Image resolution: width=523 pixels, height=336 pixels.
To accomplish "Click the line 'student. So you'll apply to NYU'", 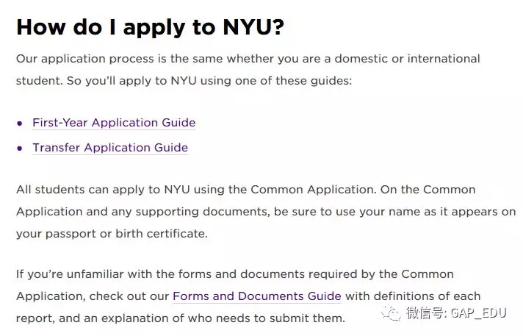I will (x=184, y=81).
